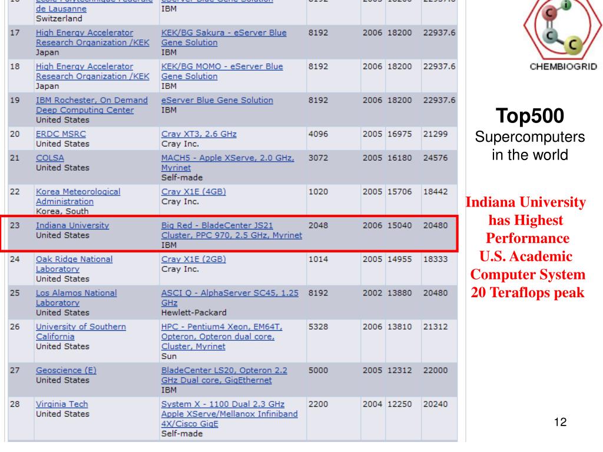Open the eServer Blue Gene Solution link in row 19
This screenshot has width=603, height=452.
[x=217, y=100]
